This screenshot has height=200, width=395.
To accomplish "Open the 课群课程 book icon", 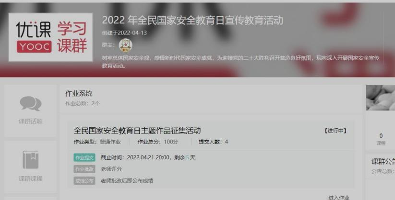I will tap(31, 159).
